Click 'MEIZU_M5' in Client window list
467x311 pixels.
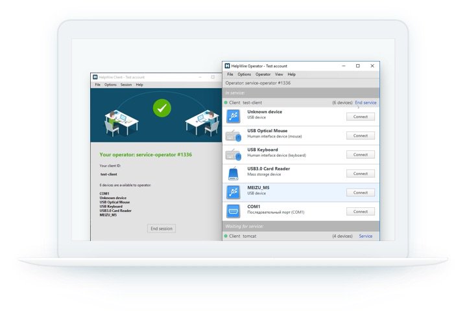pyautogui.click(x=108, y=215)
